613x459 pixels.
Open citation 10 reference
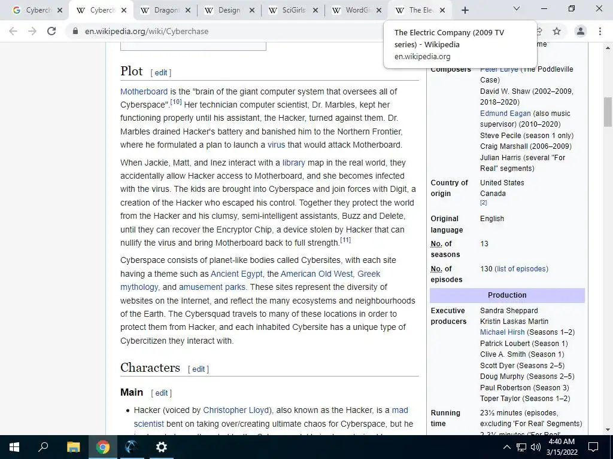tap(176, 102)
